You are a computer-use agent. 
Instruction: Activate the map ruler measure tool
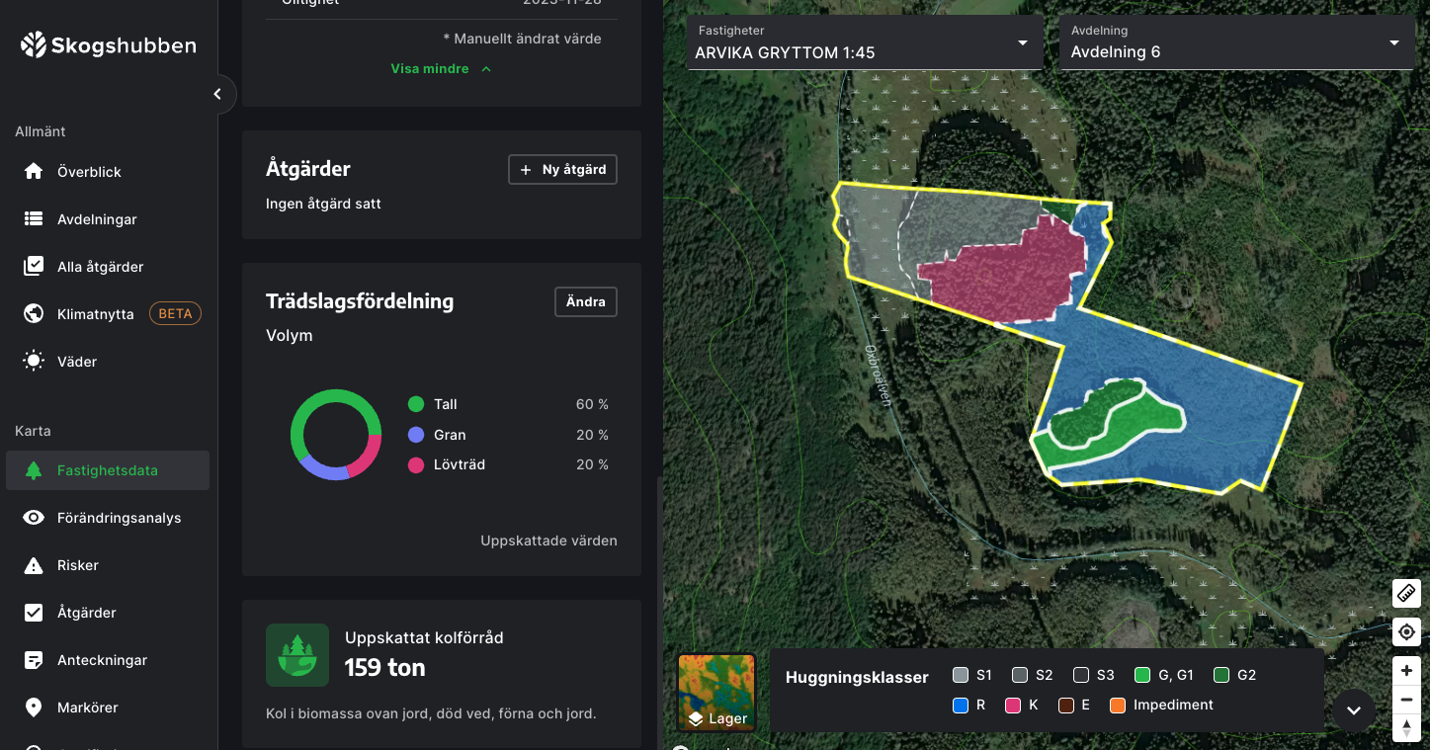coord(1406,593)
